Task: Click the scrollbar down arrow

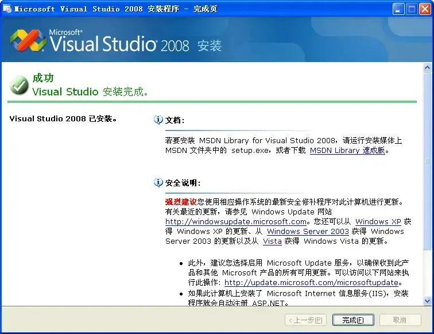Action: click(x=427, y=301)
